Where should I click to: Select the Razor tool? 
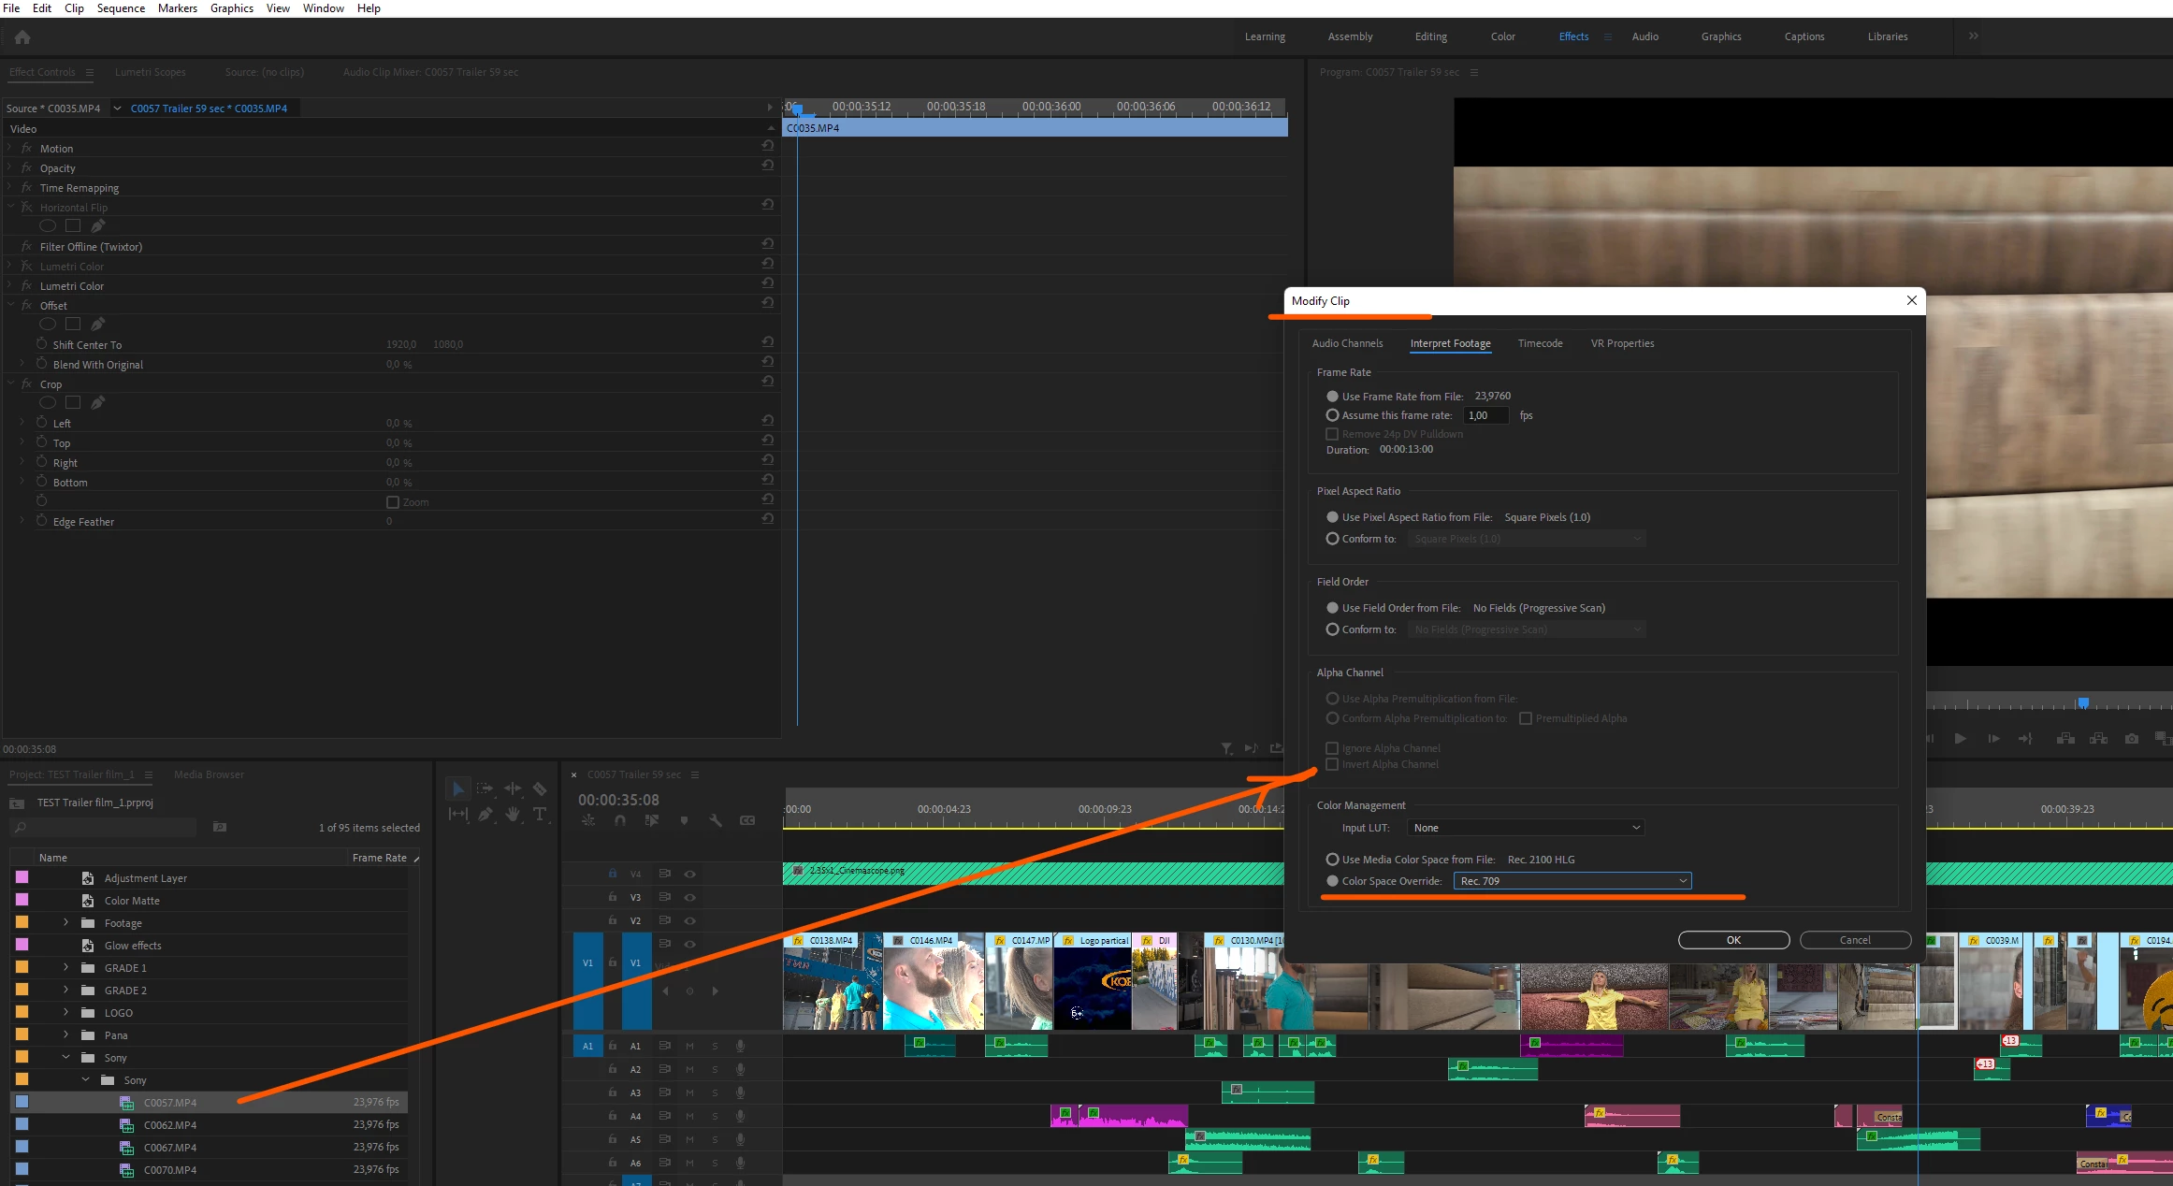540,789
